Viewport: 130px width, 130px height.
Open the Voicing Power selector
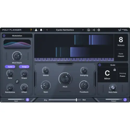point(122,75)
